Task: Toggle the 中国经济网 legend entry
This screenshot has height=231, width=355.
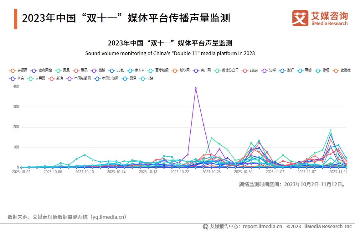Action: (106, 79)
